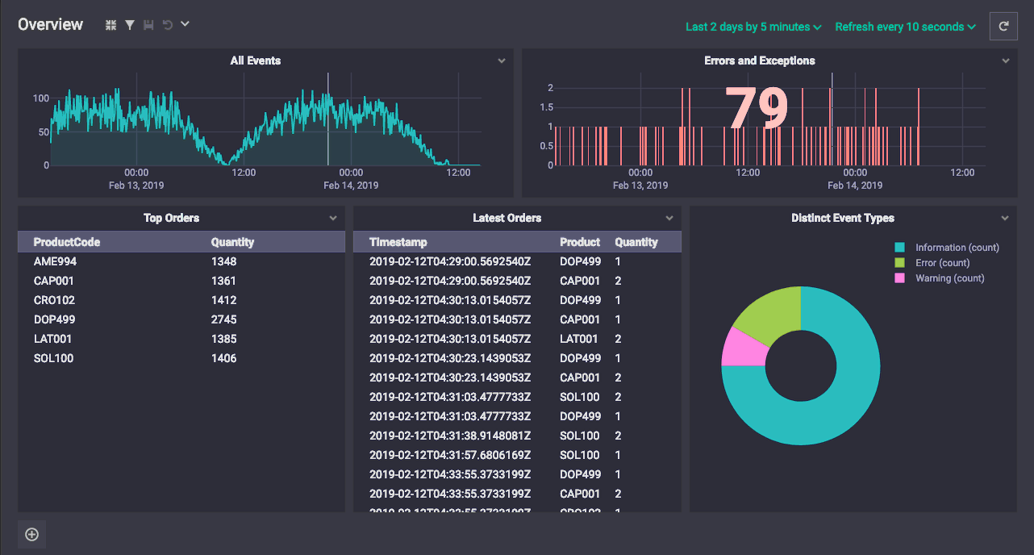Toggle the Error (count) legend swatch

[899, 263]
